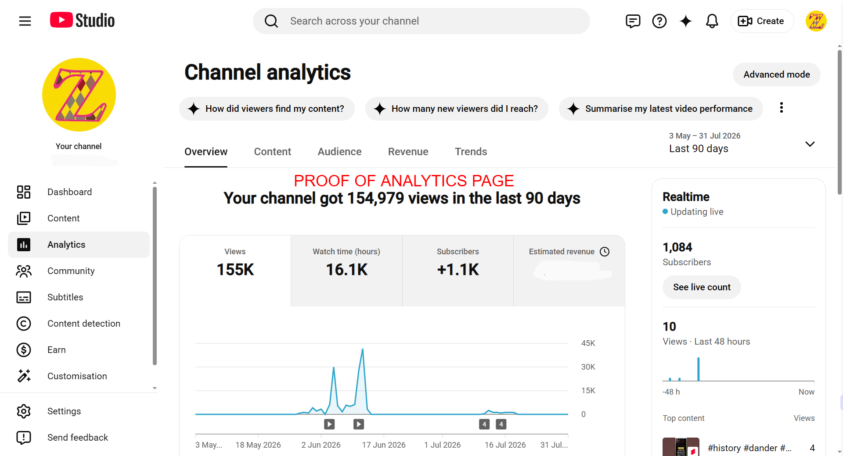Open Earn in the sidebar
The image size is (843, 456).
tap(79, 350)
